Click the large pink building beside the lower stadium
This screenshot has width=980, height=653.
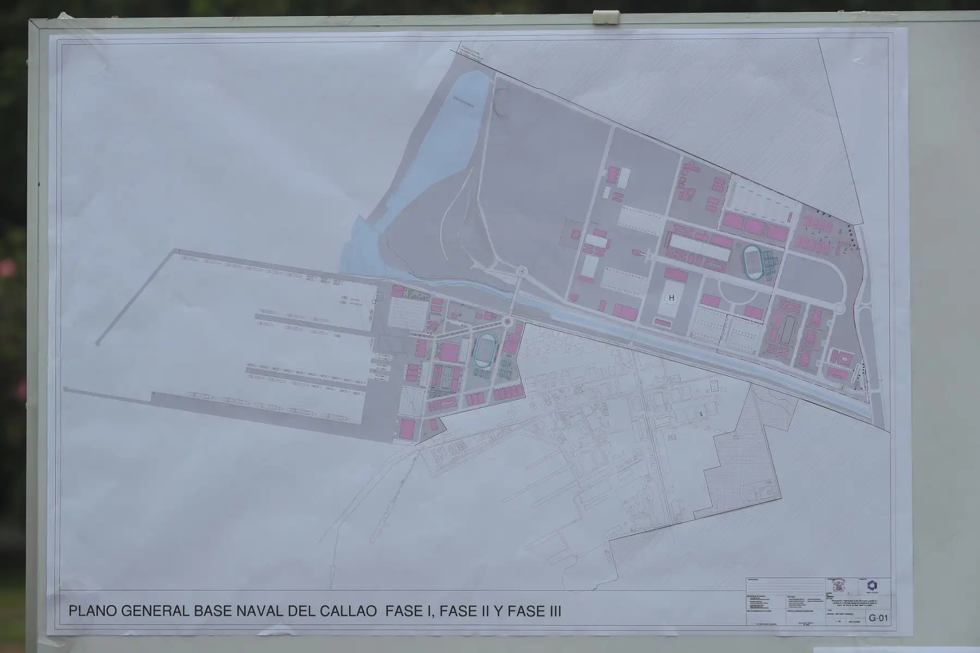point(450,353)
